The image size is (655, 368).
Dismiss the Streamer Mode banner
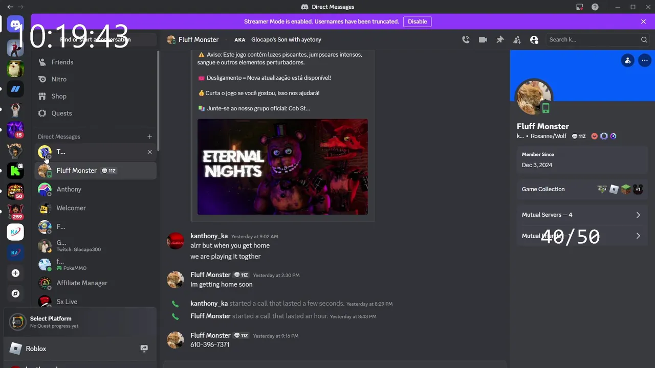pyautogui.click(x=643, y=21)
